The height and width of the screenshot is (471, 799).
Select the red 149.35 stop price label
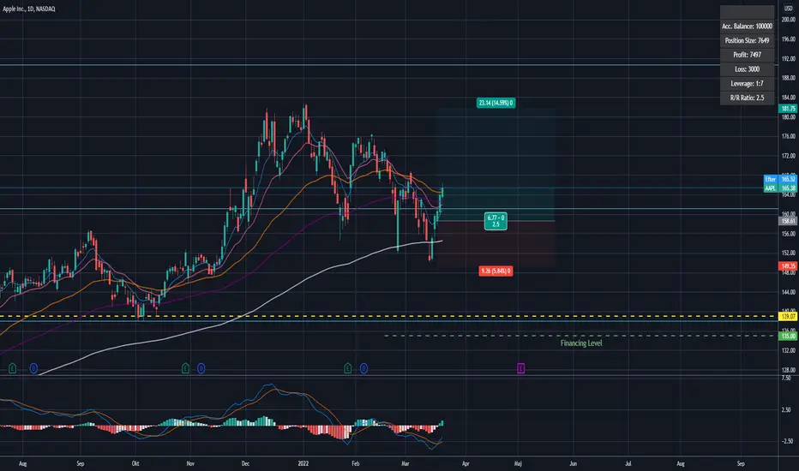pyautogui.click(x=788, y=266)
